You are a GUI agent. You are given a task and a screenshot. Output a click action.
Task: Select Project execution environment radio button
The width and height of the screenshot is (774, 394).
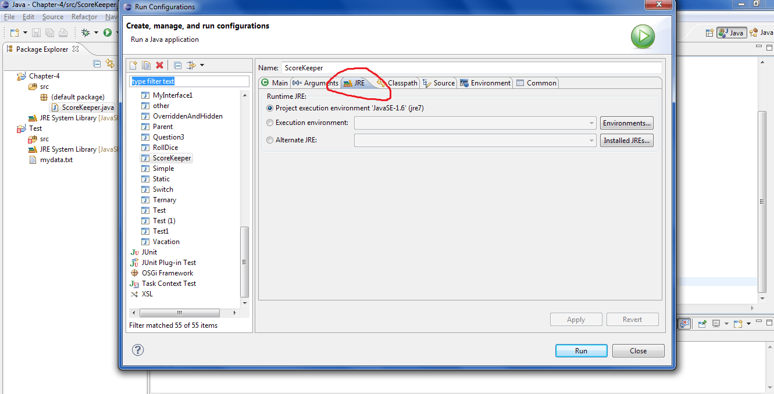click(x=269, y=108)
